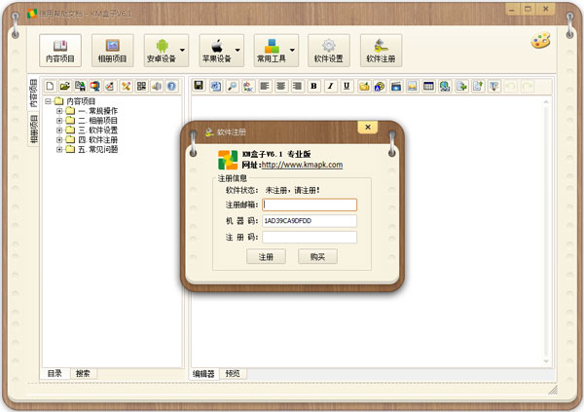Screen dimensions: 584x412
Task: Switch to the 编辑器 tab
Action: [203, 374]
